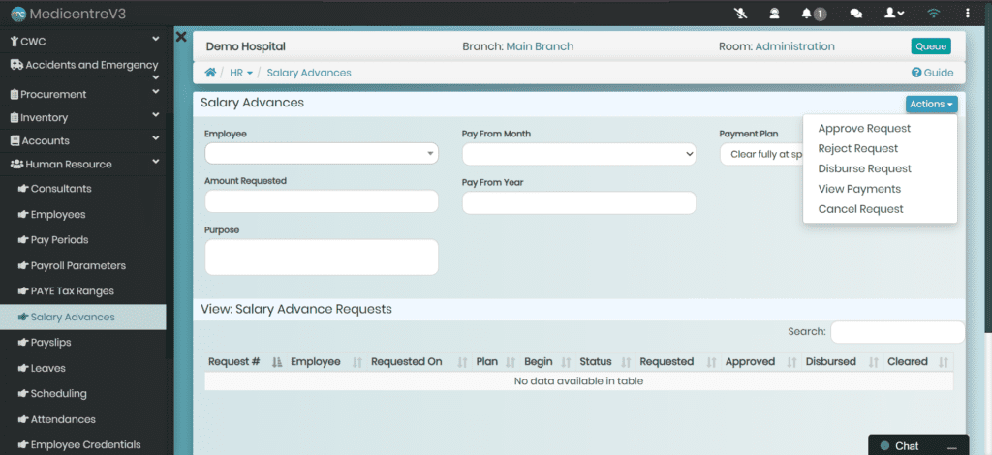Open Attendances in sidebar
This screenshot has width=992, height=455.
(83, 419)
